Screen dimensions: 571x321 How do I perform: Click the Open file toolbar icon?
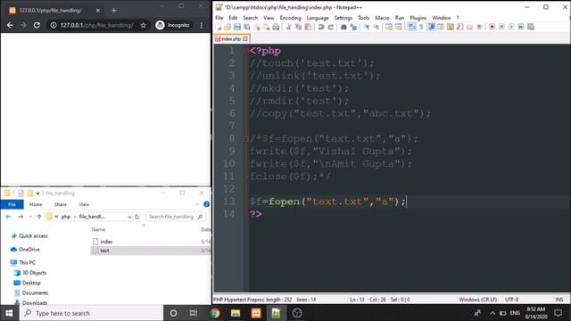pos(228,27)
